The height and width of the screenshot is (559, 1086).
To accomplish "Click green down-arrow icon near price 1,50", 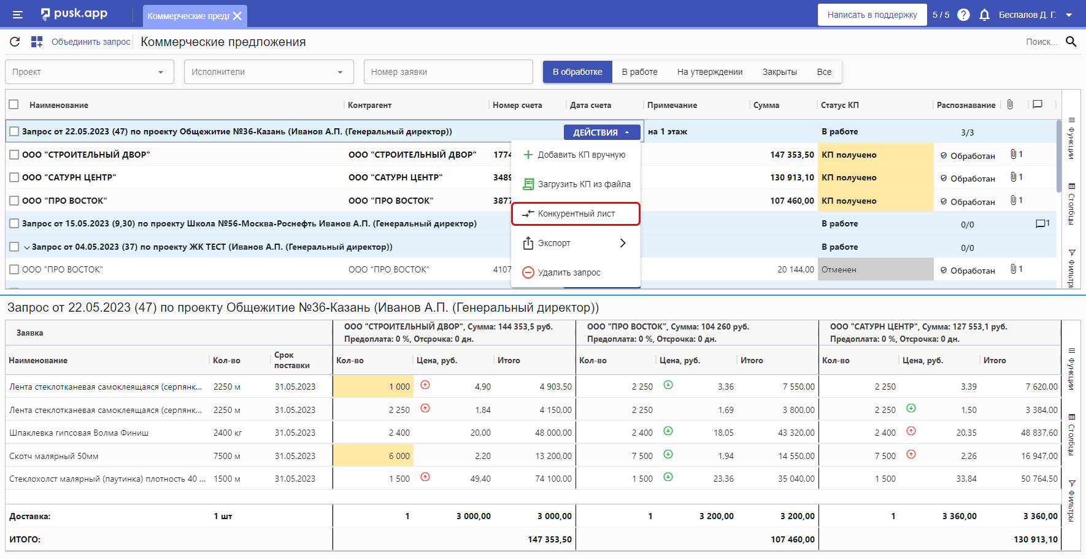I will tap(911, 408).
